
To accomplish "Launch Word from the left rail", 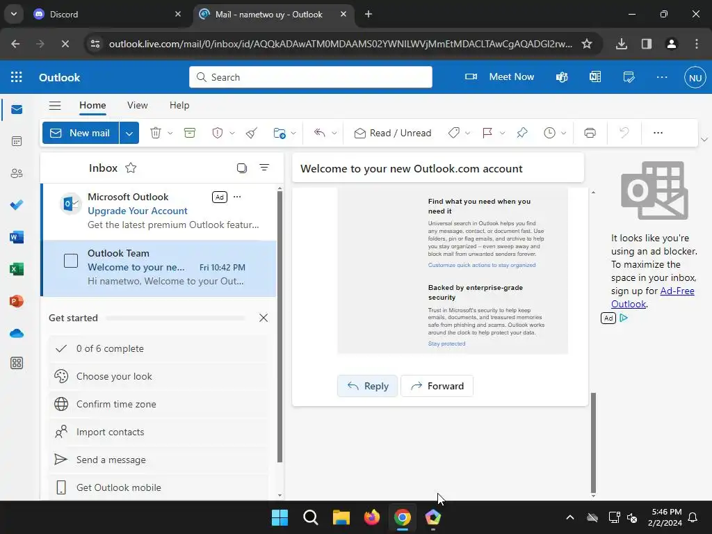I will 17,237.
